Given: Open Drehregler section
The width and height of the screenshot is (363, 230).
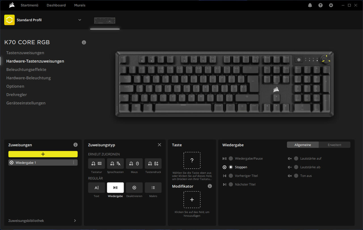Looking at the screenshot, I should 16,95.
